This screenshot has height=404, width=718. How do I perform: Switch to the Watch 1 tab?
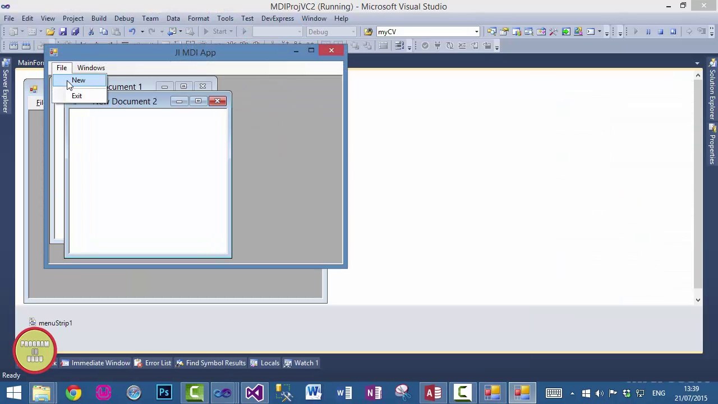click(301, 363)
